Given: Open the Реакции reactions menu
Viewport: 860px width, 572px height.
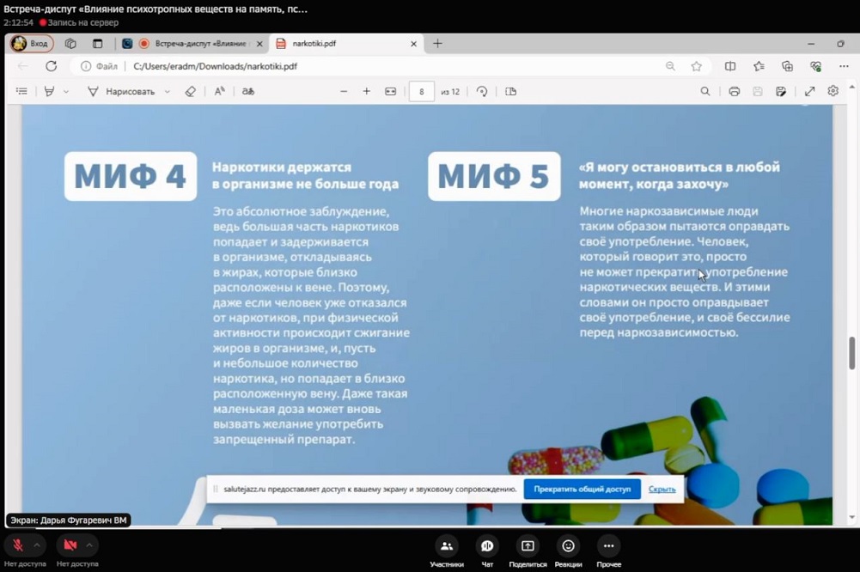Looking at the screenshot, I should pos(568,546).
